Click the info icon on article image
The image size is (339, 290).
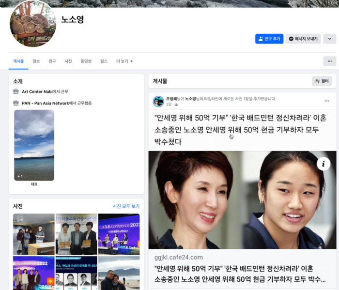click(324, 164)
